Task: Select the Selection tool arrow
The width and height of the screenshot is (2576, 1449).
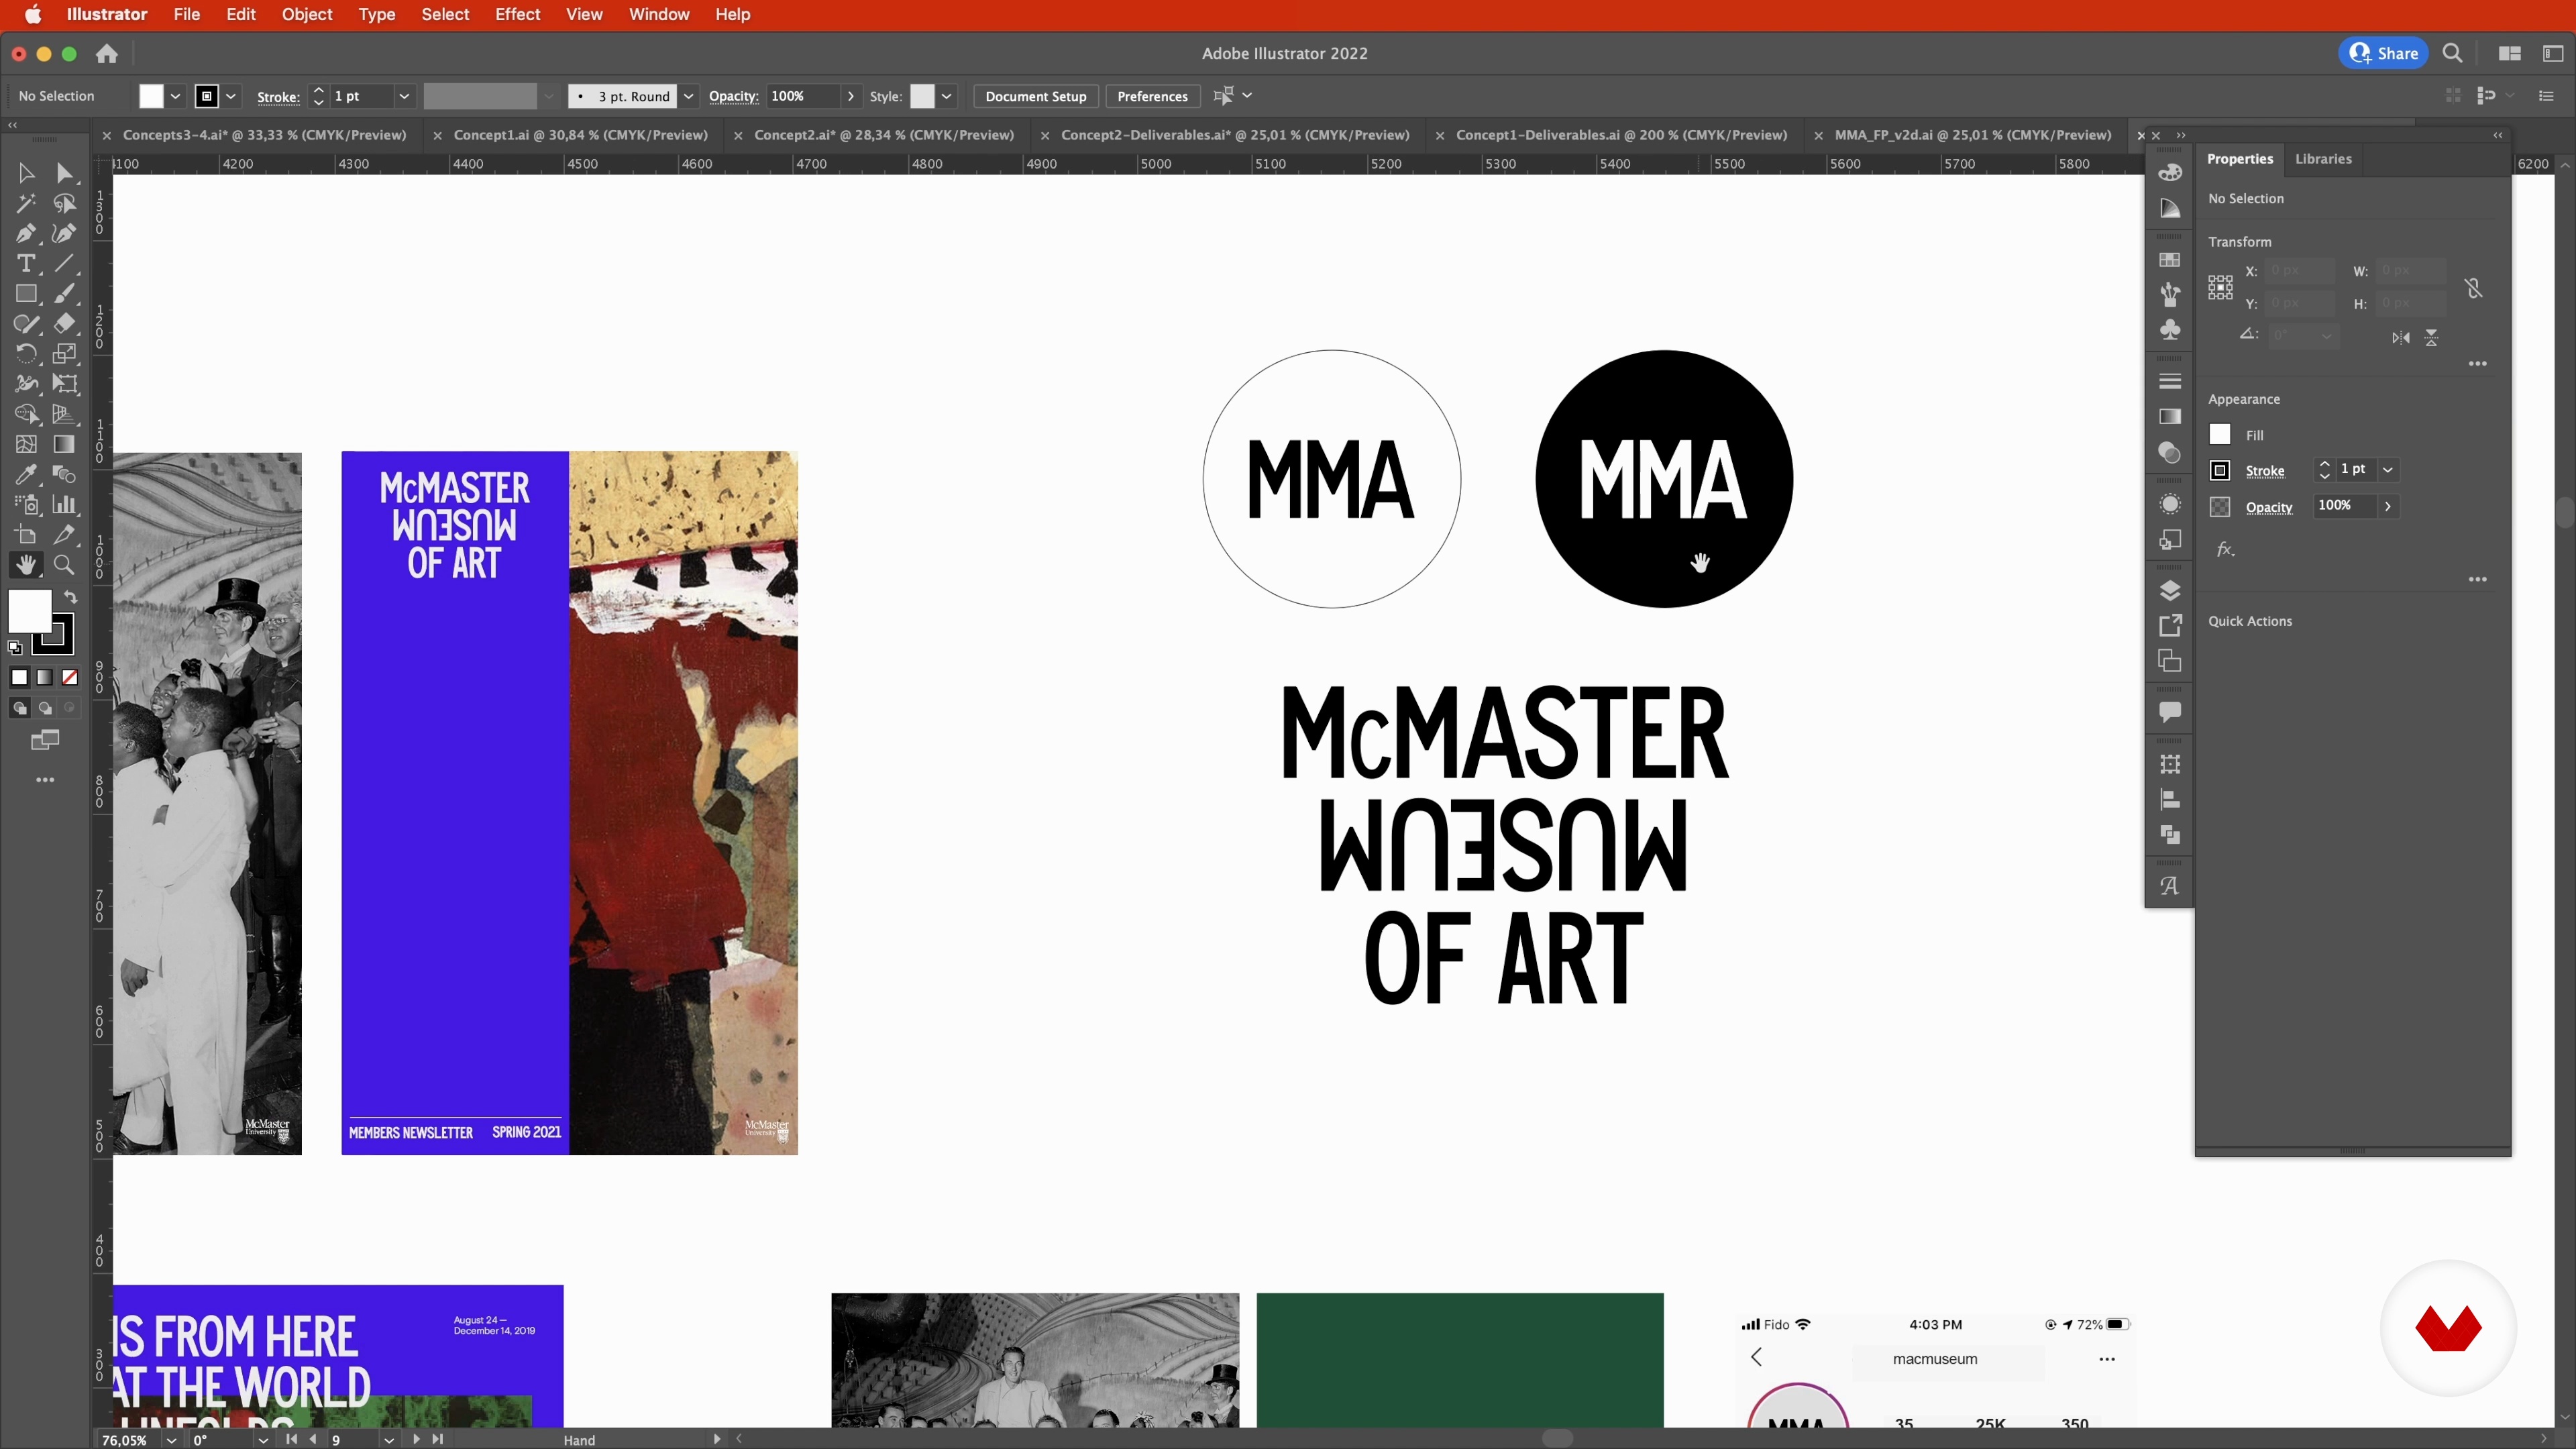Action: (x=26, y=173)
